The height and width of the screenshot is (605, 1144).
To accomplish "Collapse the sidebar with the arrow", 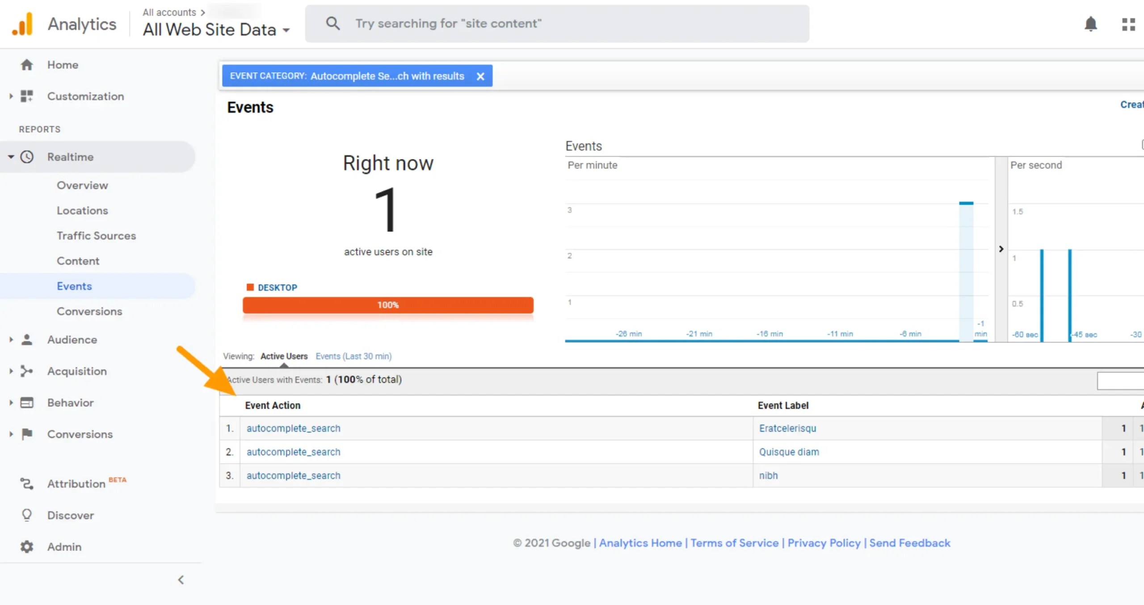I will pyautogui.click(x=181, y=580).
